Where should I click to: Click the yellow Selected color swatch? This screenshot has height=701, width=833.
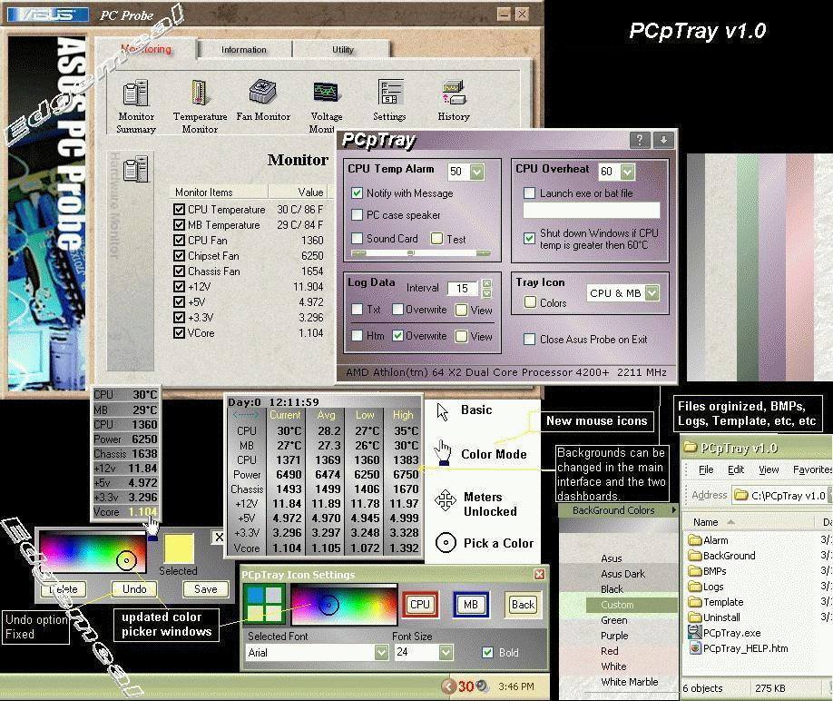tap(179, 549)
